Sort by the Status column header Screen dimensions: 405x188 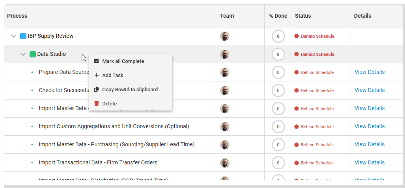point(303,16)
